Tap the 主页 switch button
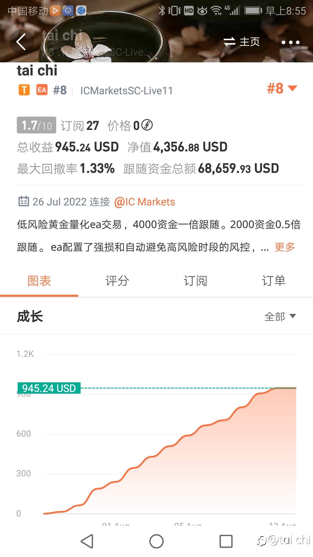Image resolution: width=313 pixels, height=557 pixels. 242,42
